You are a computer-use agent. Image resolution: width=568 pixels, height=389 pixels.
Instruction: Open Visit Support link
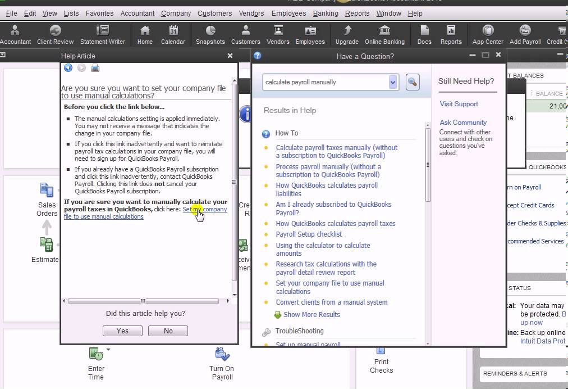(459, 104)
